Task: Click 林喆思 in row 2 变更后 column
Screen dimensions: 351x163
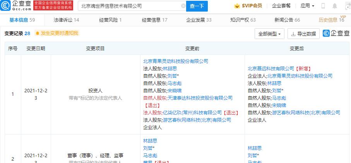Action: coord(255,148)
